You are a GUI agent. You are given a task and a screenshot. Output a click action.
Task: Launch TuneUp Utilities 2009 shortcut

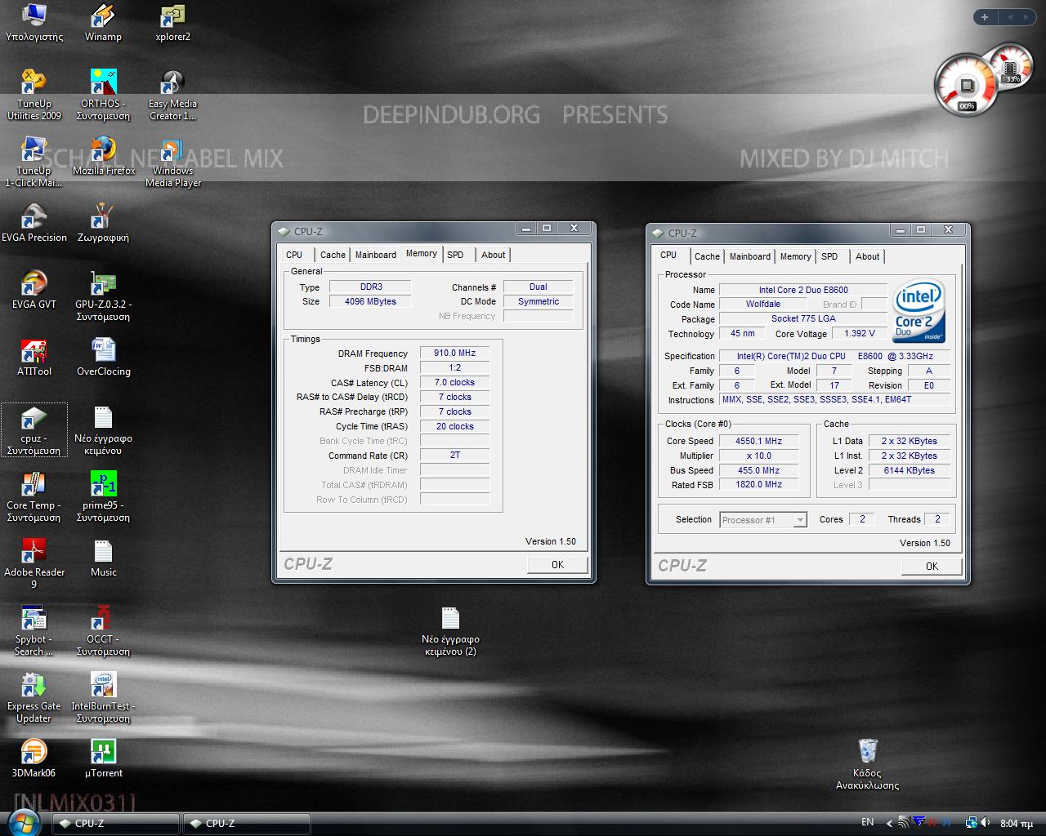(x=34, y=96)
